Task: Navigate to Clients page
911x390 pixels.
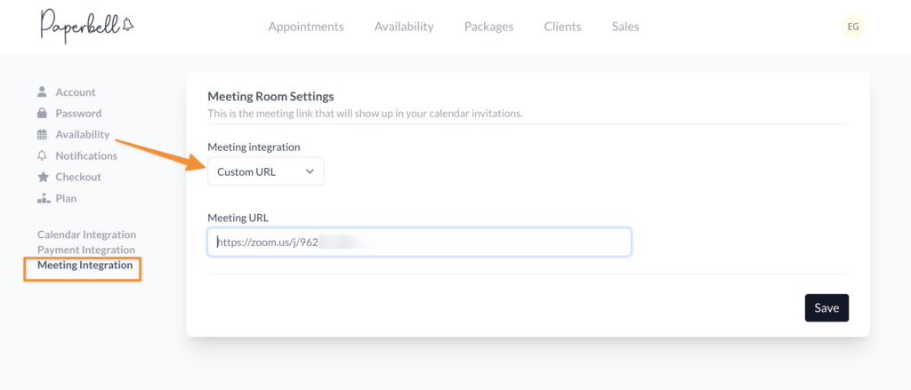Action: [562, 27]
